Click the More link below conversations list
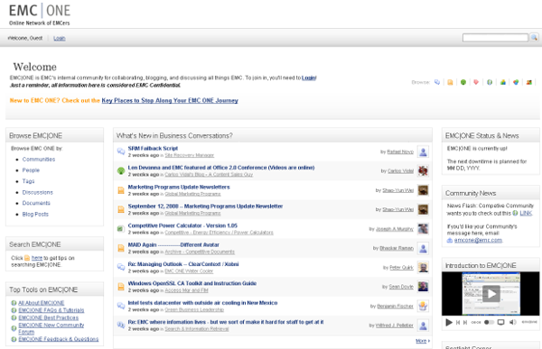 [x=421, y=341]
